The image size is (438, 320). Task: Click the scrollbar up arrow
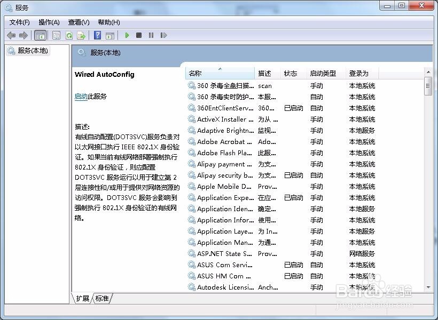(x=428, y=72)
